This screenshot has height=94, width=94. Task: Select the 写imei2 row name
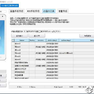tap(18, 53)
